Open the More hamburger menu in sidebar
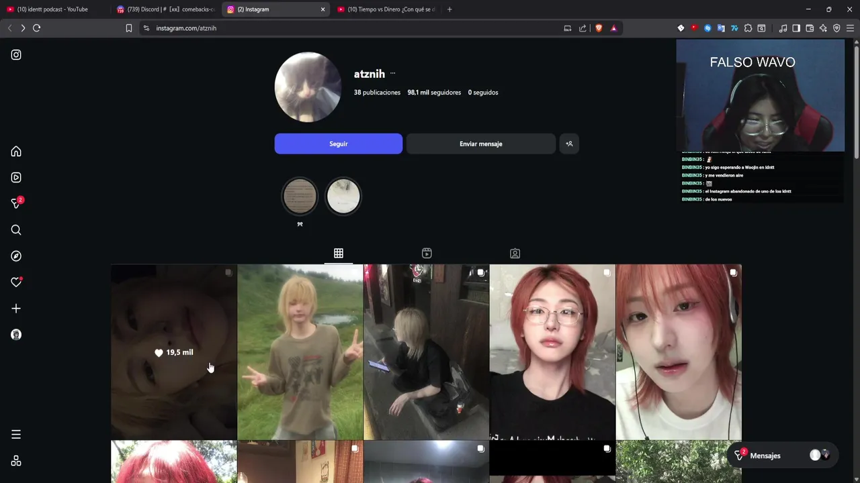This screenshot has width=860, height=483. point(16,435)
